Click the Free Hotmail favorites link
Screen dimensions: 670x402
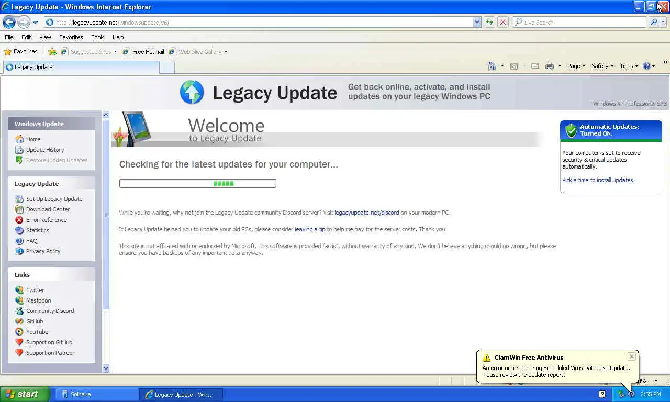143,52
